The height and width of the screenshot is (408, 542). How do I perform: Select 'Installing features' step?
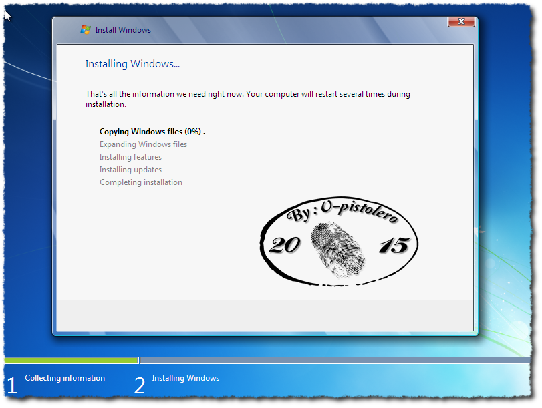(x=130, y=157)
